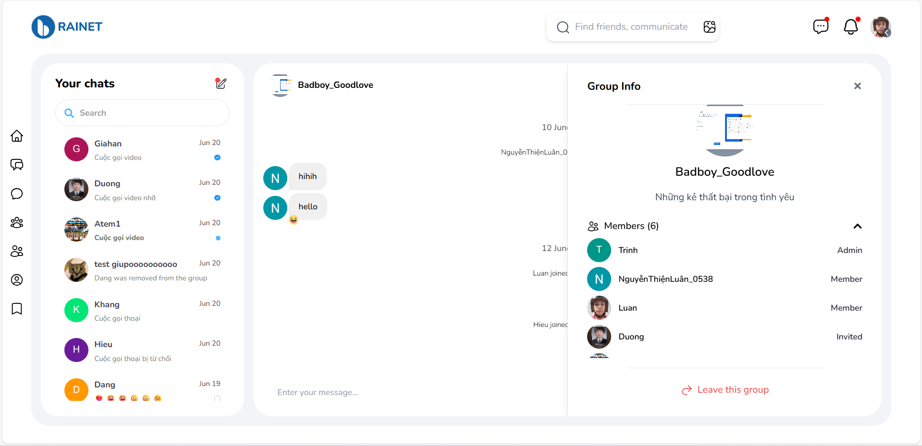Open the single speech bubble sidebar icon
Viewport: 922px width, 446px height.
point(17,193)
